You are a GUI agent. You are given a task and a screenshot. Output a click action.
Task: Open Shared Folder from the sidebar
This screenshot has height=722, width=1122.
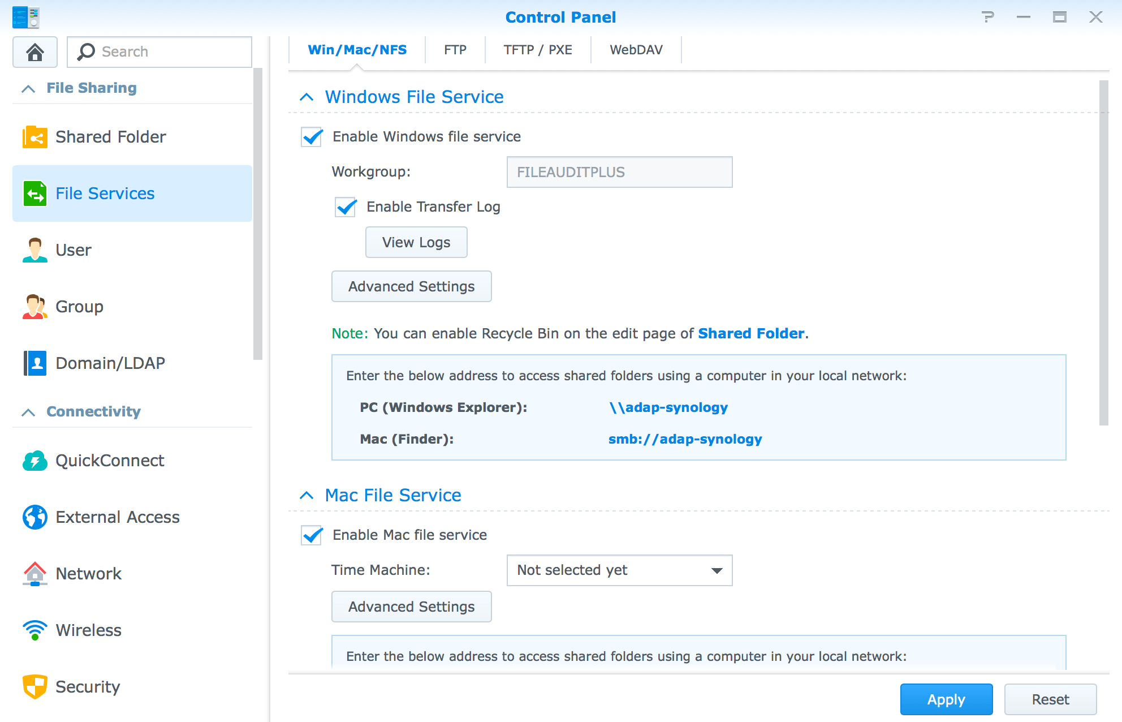[x=110, y=137]
